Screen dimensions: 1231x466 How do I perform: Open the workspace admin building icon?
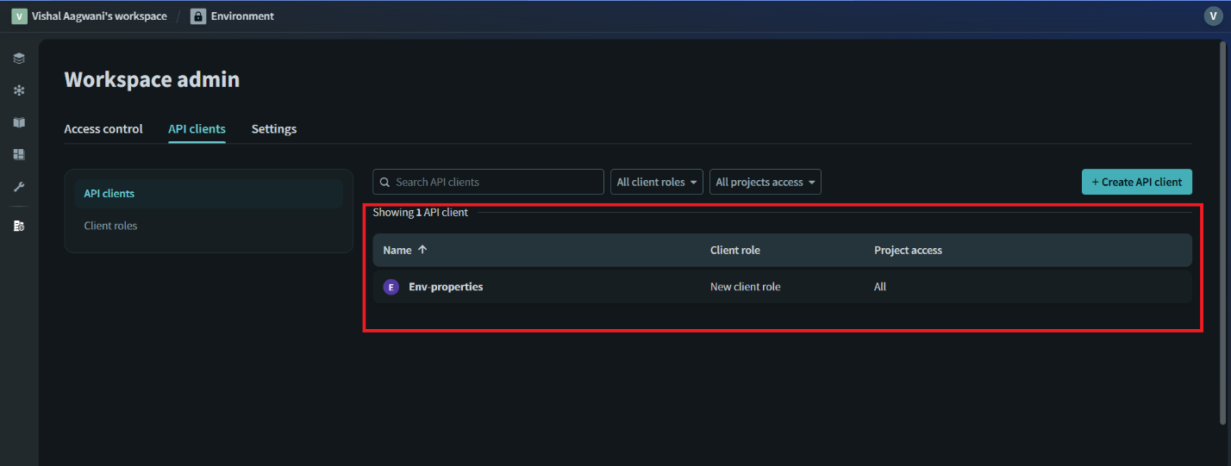click(x=19, y=226)
